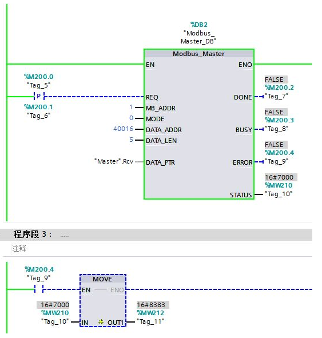
Task: Click MB_ADDR input value 1
Action: point(131,107)
